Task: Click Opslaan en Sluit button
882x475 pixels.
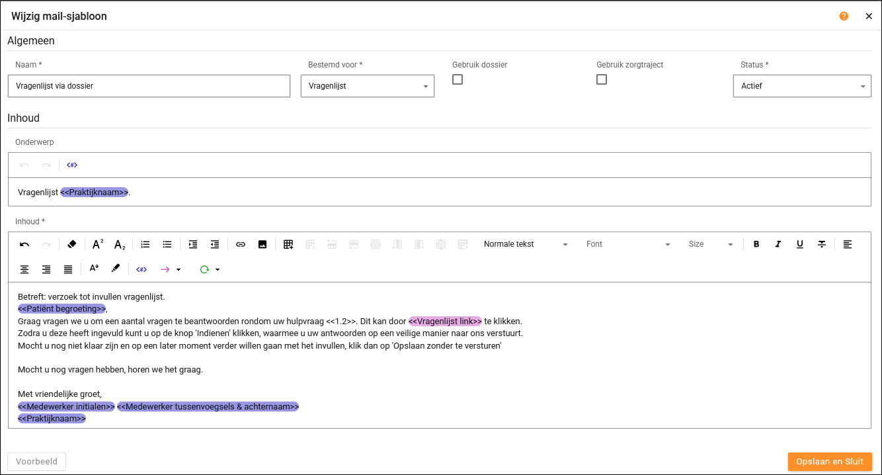Action: [x=830, y=462]
